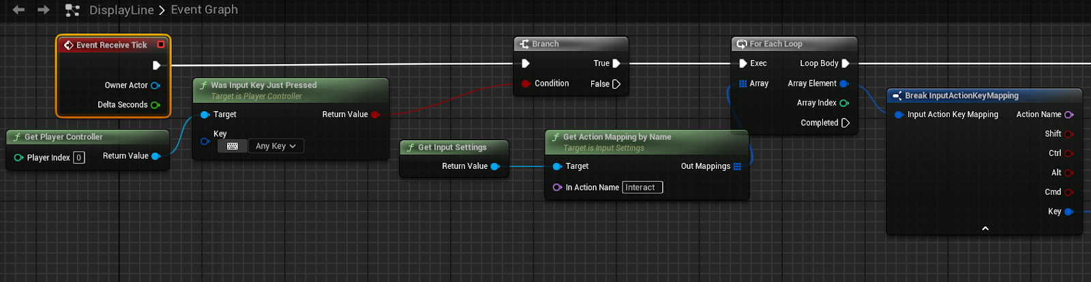The image size is (1091, 282).
Task: Click the Alt boolean output pin
Action: [1068, 173]
